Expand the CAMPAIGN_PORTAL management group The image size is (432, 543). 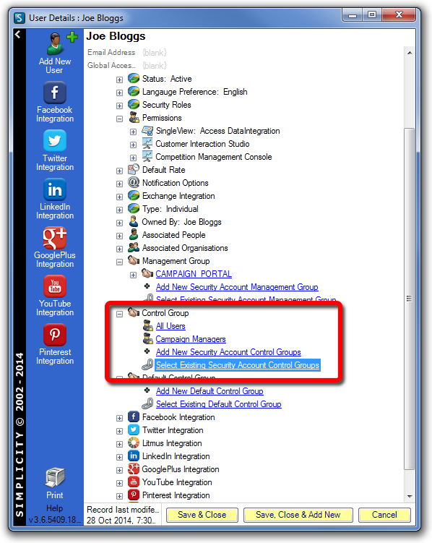[133, 275]
